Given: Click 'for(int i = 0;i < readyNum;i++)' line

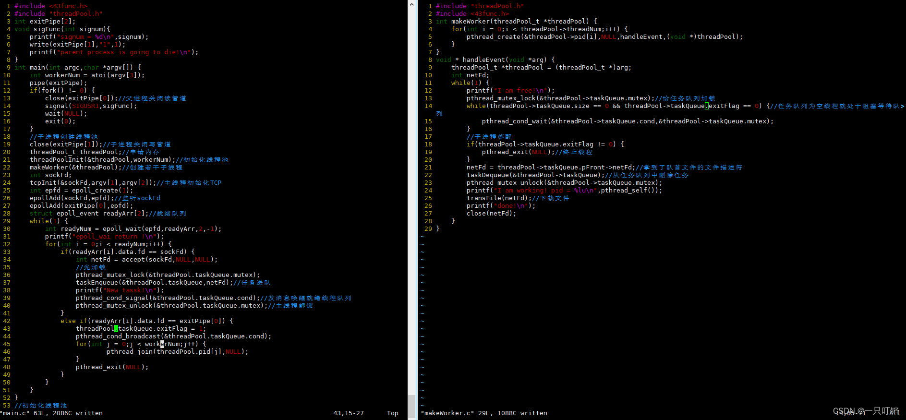Looking at the screenshot, I should (x=109, y=244).
